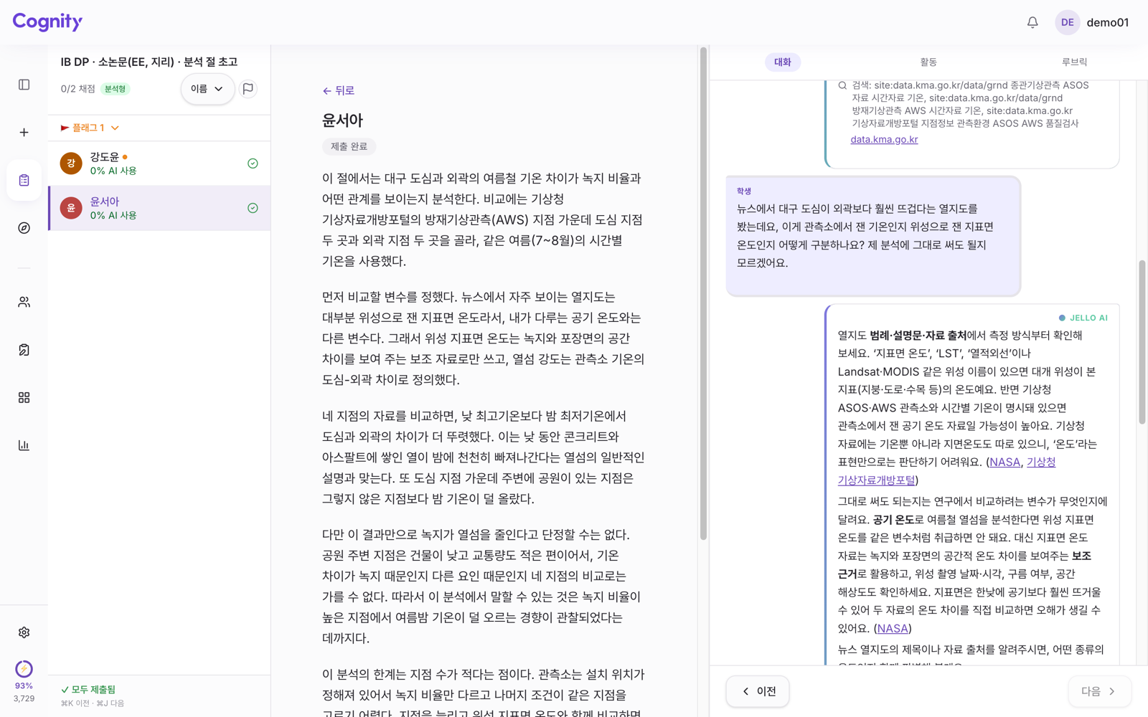Switch to the 대화 tab
1148x717 pixels.
coord(782,62)
